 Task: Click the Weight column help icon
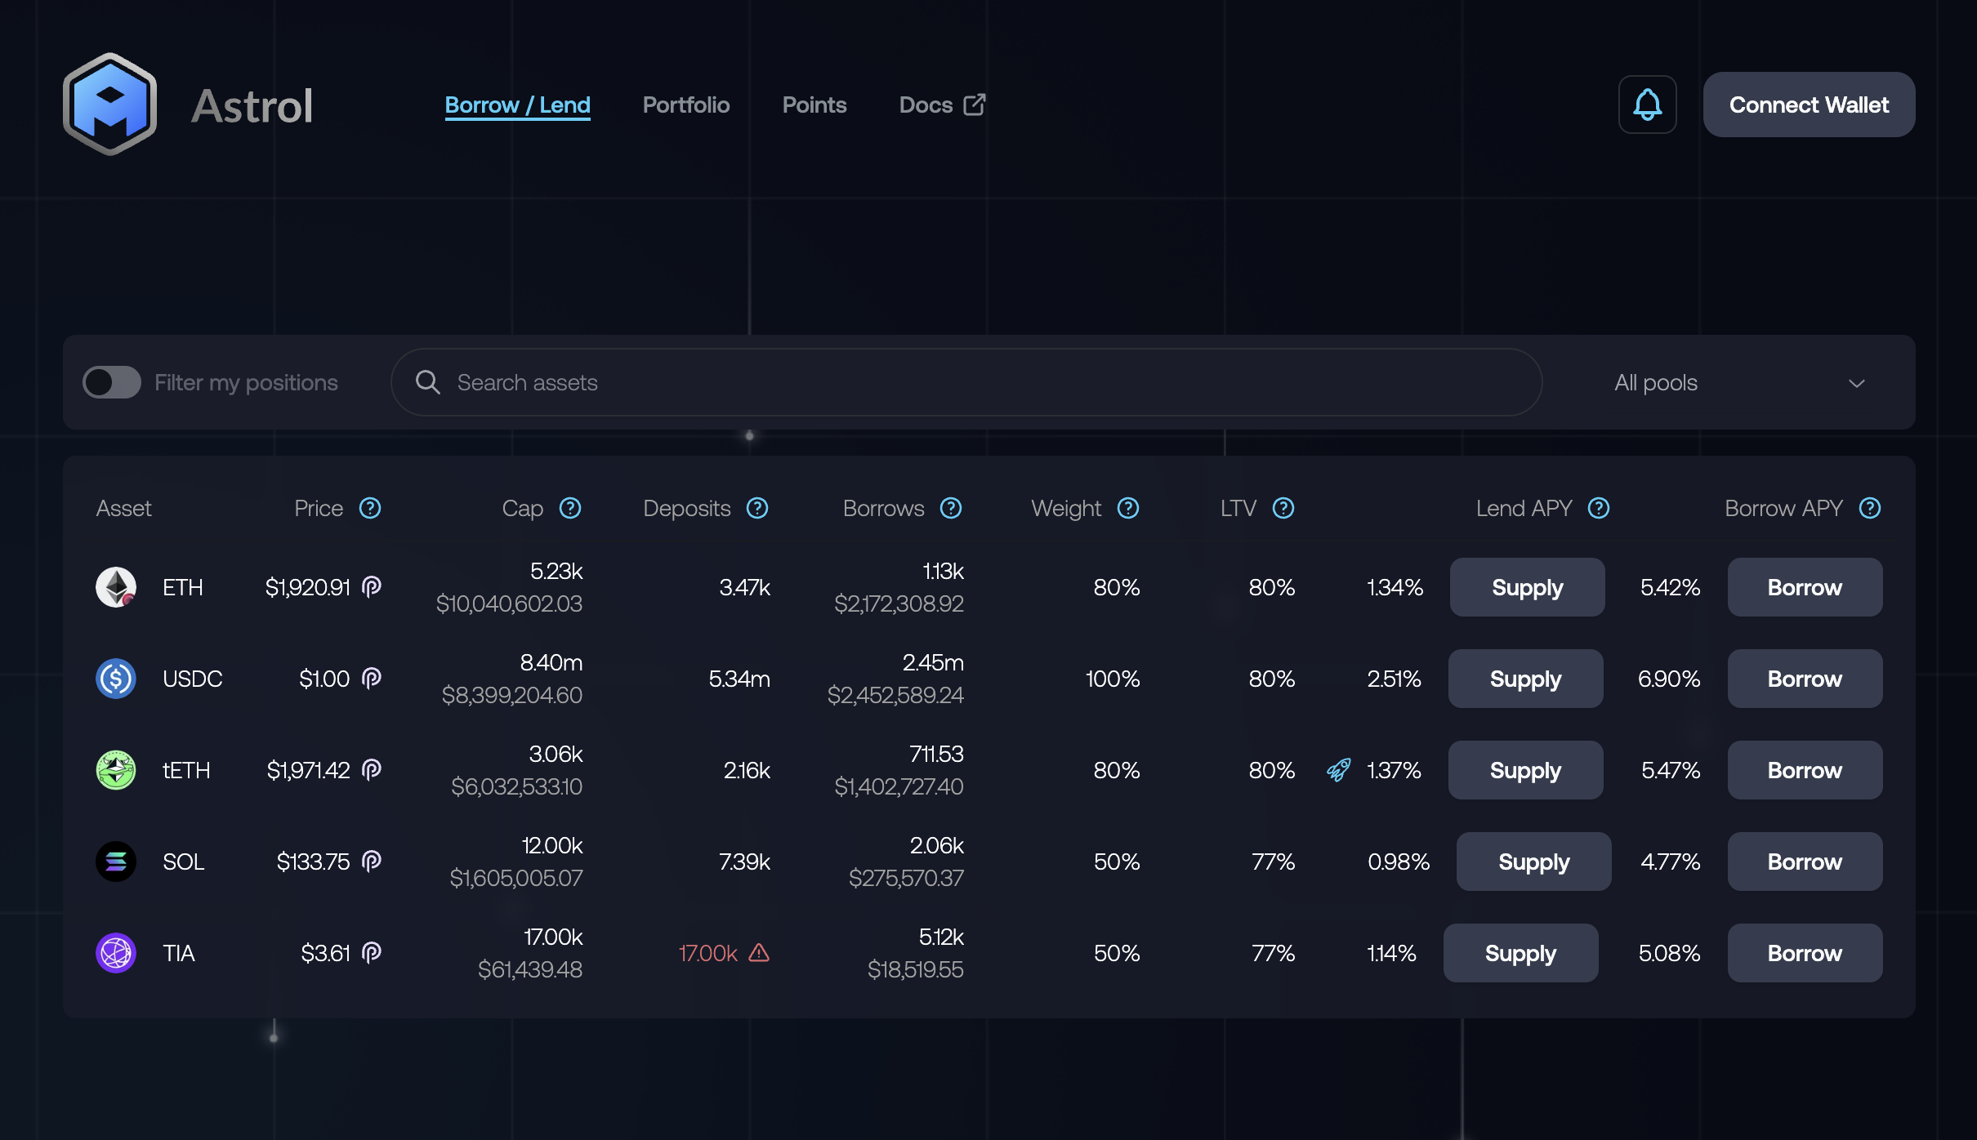1127,508
